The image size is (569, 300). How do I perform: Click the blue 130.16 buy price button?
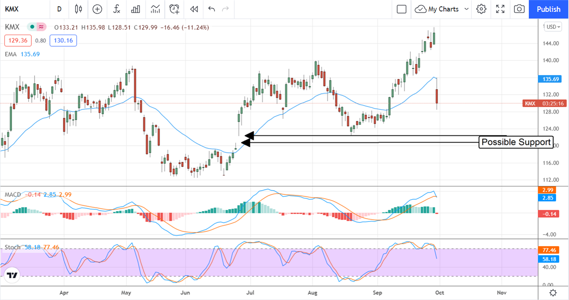tap(63, 41)
